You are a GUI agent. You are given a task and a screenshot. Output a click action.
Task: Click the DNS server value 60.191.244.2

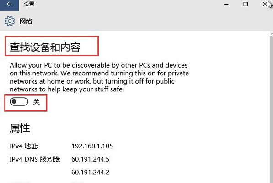90,172
